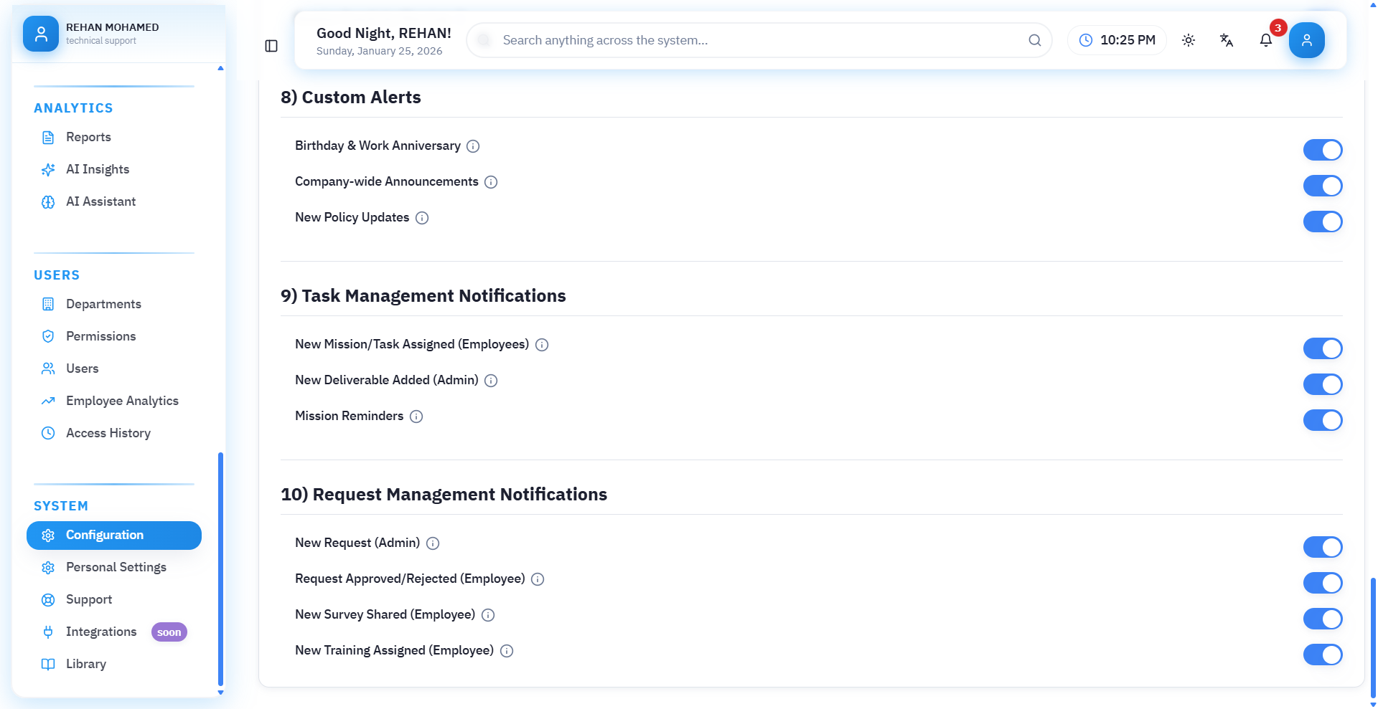Click info icon next to New Policy Updates
Screen dimensions: 1378x709
pos(422,218)
